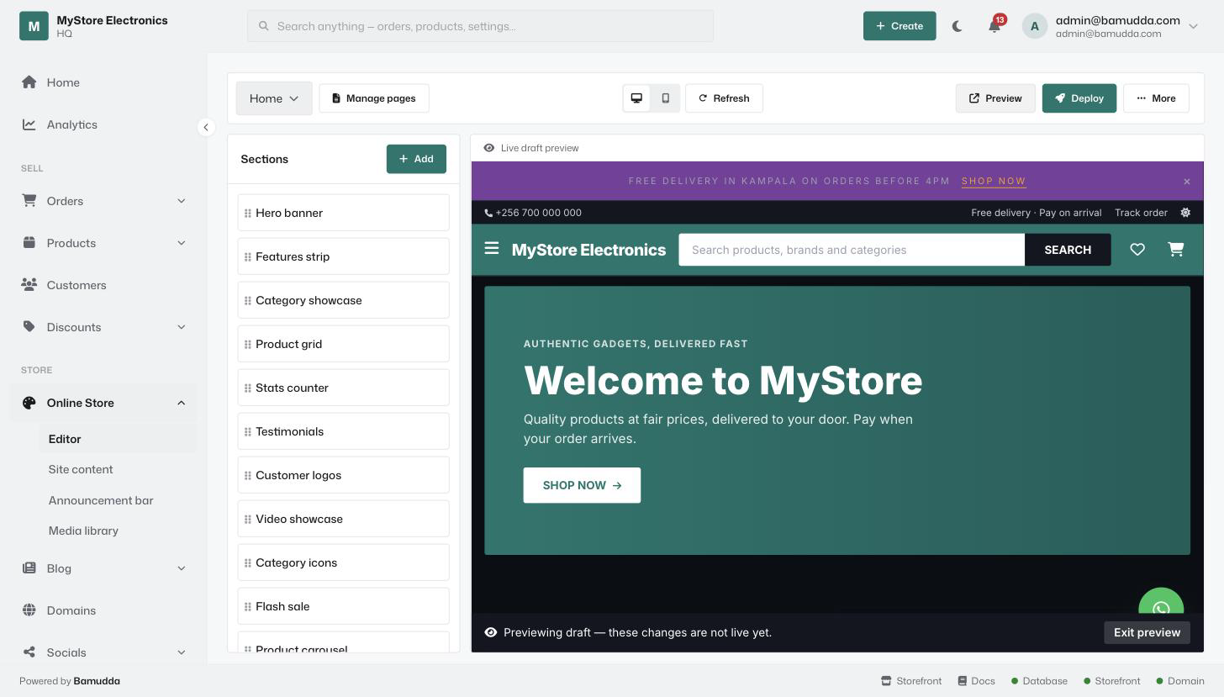
Task: Click the hero SHOP NOW button
Action: click(x=582, y=485)
